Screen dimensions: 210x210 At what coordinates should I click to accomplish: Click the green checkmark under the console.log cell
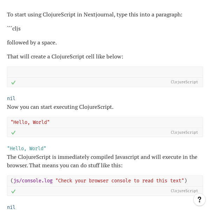coord(13,191)
